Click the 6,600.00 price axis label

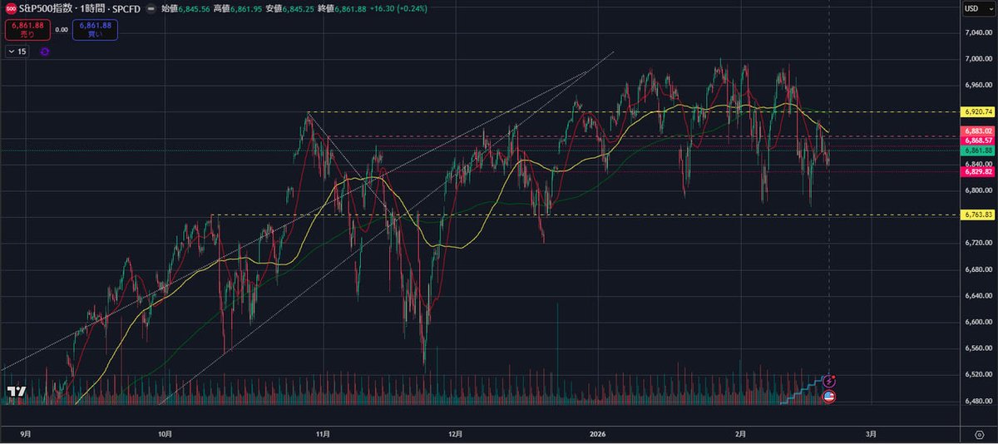coord(980,322)
